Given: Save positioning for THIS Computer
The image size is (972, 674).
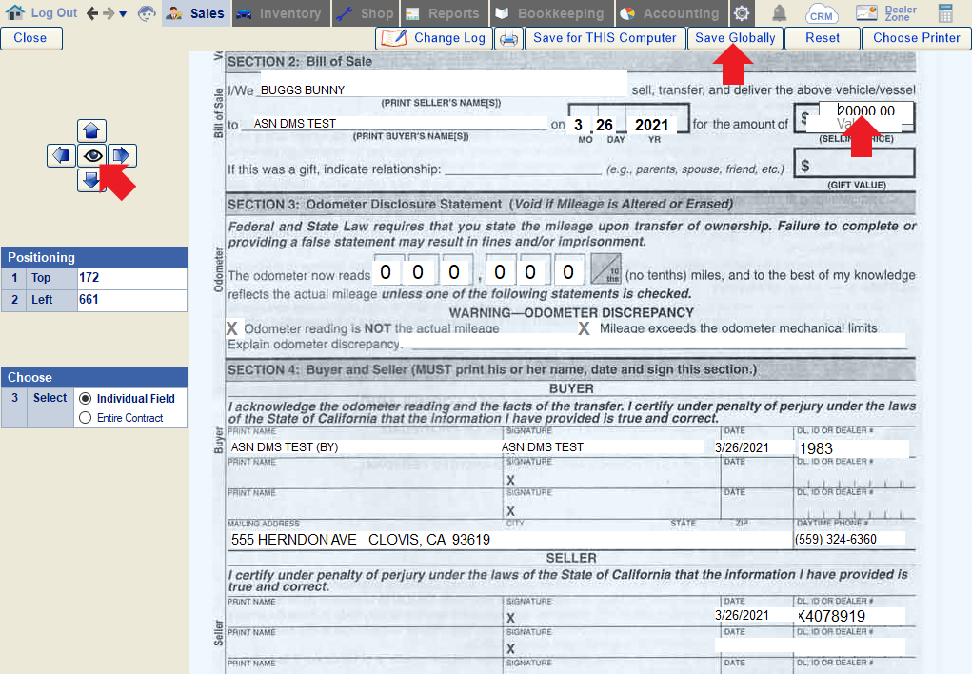Looking at the screenshot, I should (605, 38).
